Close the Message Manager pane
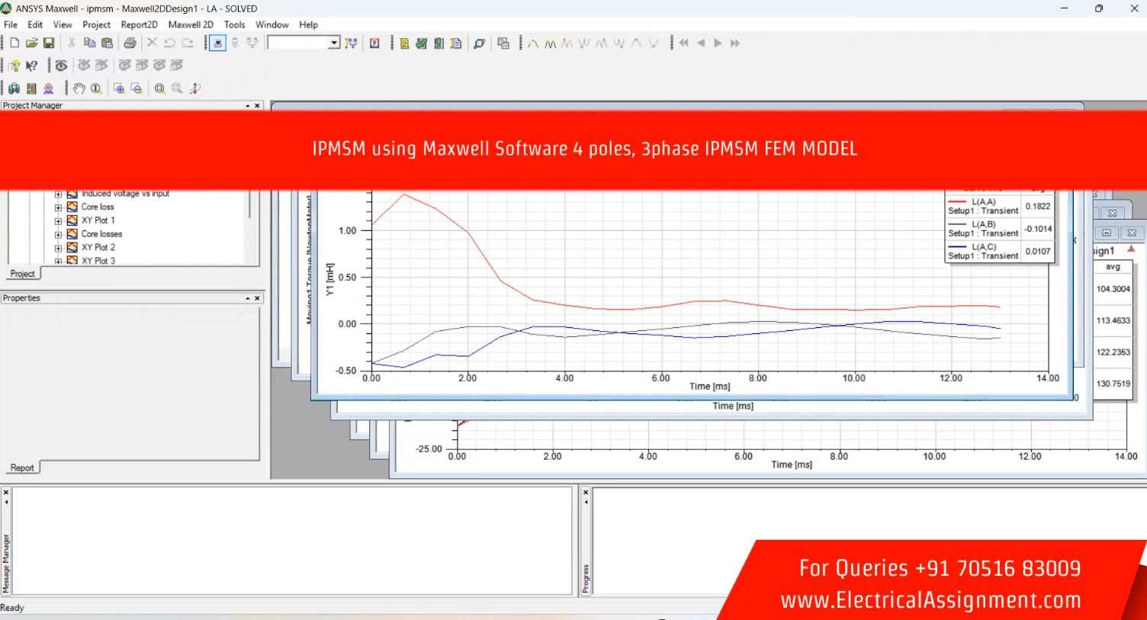The height and width of the screenshot is (620, 1147). point(6,492)
